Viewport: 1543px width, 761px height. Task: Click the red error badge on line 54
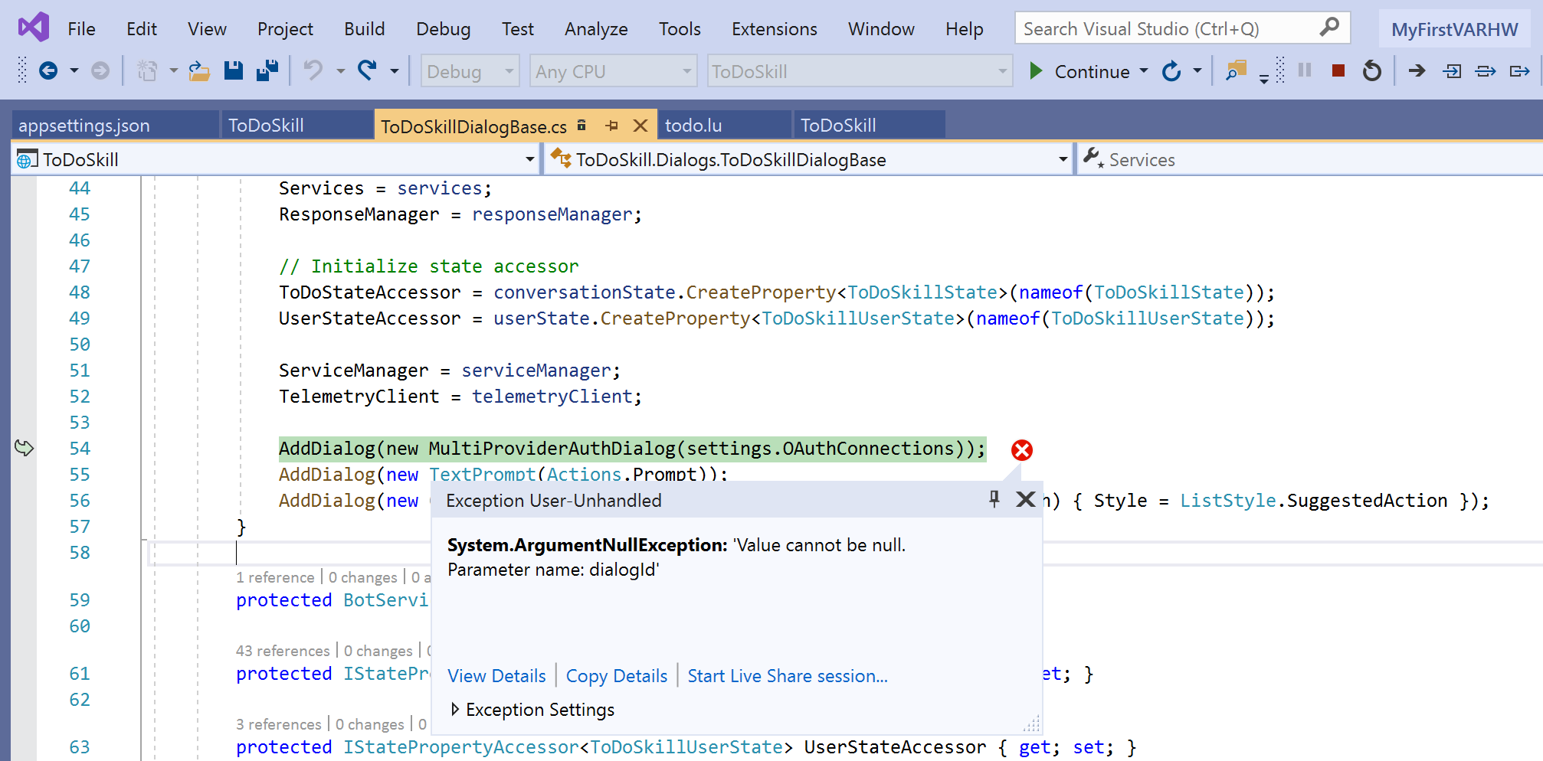[1020, 450]
